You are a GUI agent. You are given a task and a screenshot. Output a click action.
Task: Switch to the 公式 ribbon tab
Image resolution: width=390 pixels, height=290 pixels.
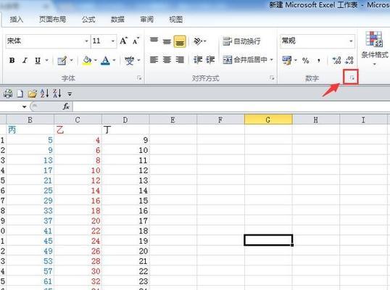tap(88, 19)
